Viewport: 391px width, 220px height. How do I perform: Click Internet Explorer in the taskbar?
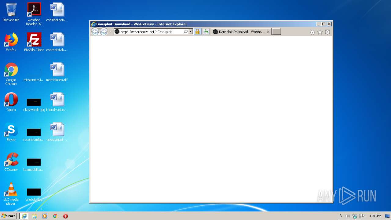(x=24, y=216)
